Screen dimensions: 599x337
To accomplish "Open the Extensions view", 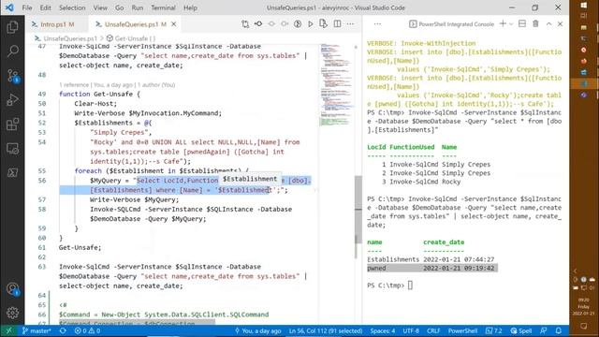I will [x=12, y=125].
